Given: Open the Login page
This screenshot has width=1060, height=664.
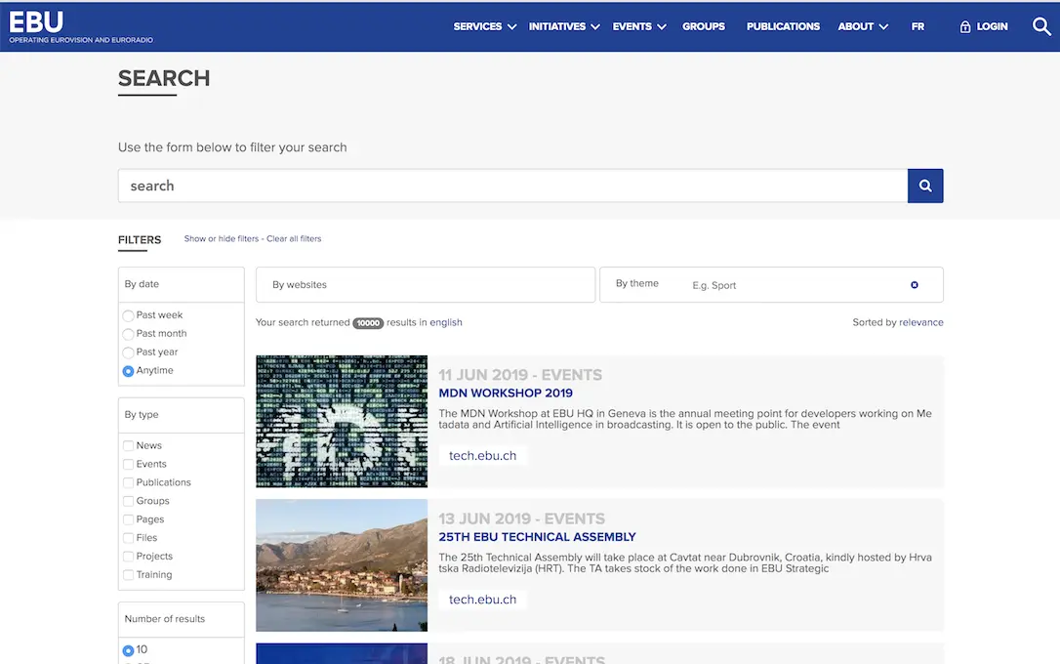Looking at the screenshot, I should [992, 26].
